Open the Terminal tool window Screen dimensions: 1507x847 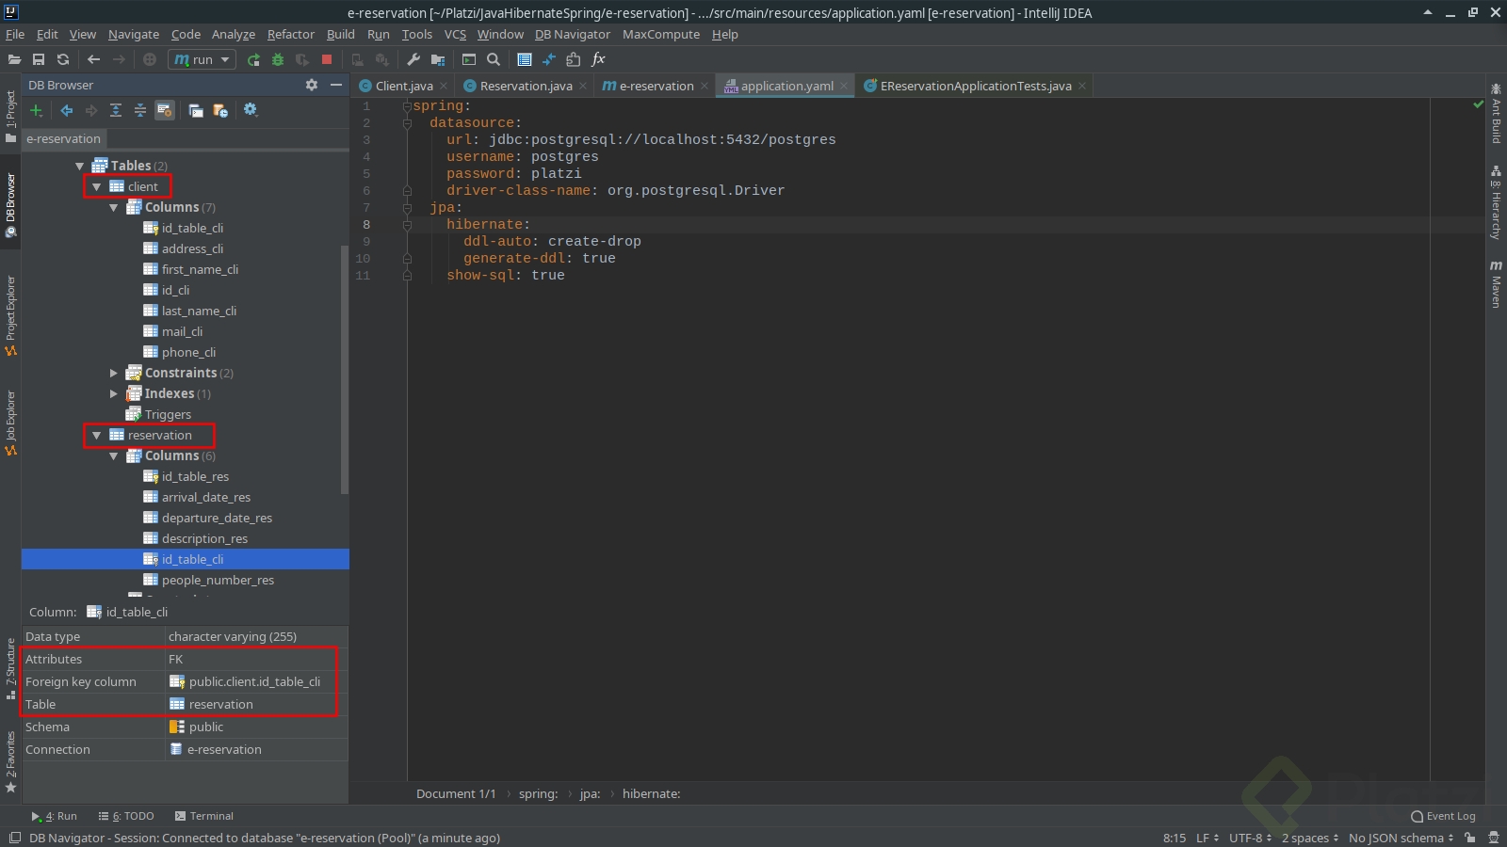pos(204,816)
